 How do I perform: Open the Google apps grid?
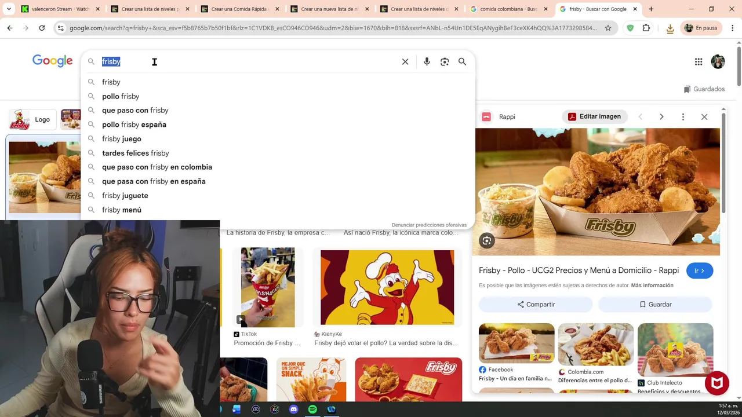699,61
